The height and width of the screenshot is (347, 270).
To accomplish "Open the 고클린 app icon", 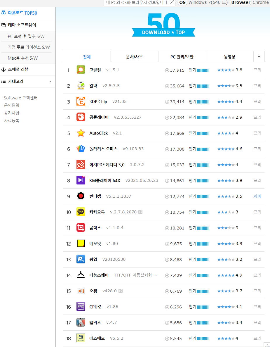I will [81, 70].
